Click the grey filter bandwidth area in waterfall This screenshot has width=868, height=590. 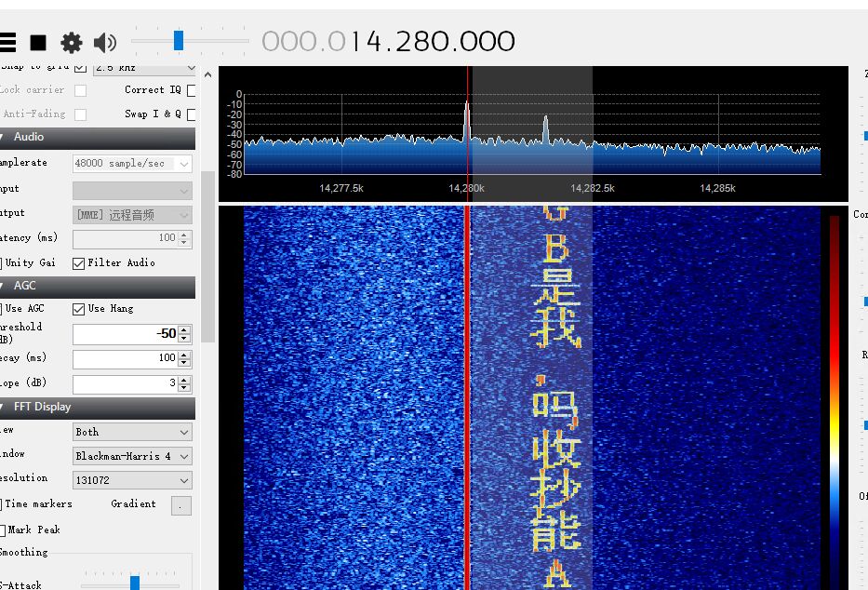pyautogui.click(x=531, y=397)
